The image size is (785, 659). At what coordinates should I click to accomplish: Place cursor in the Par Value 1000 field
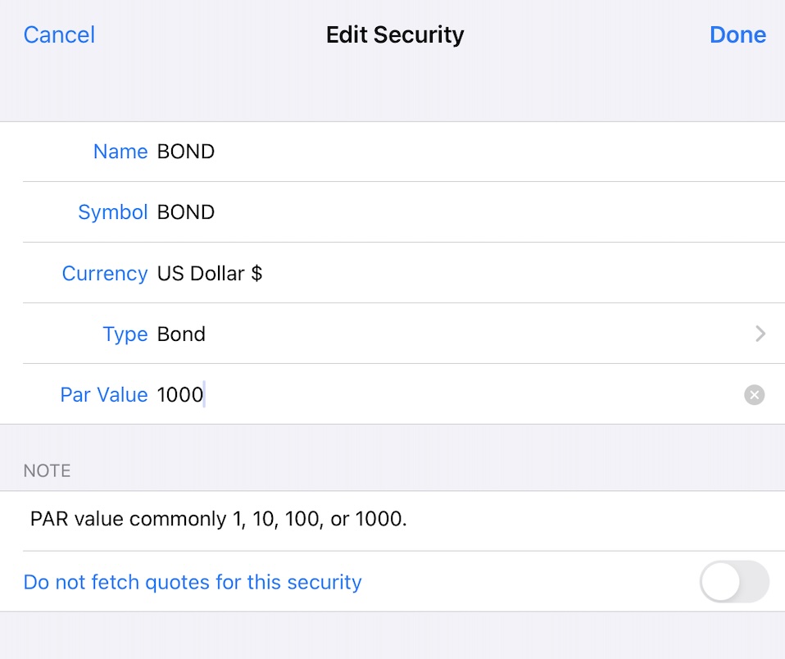(180, 395)
